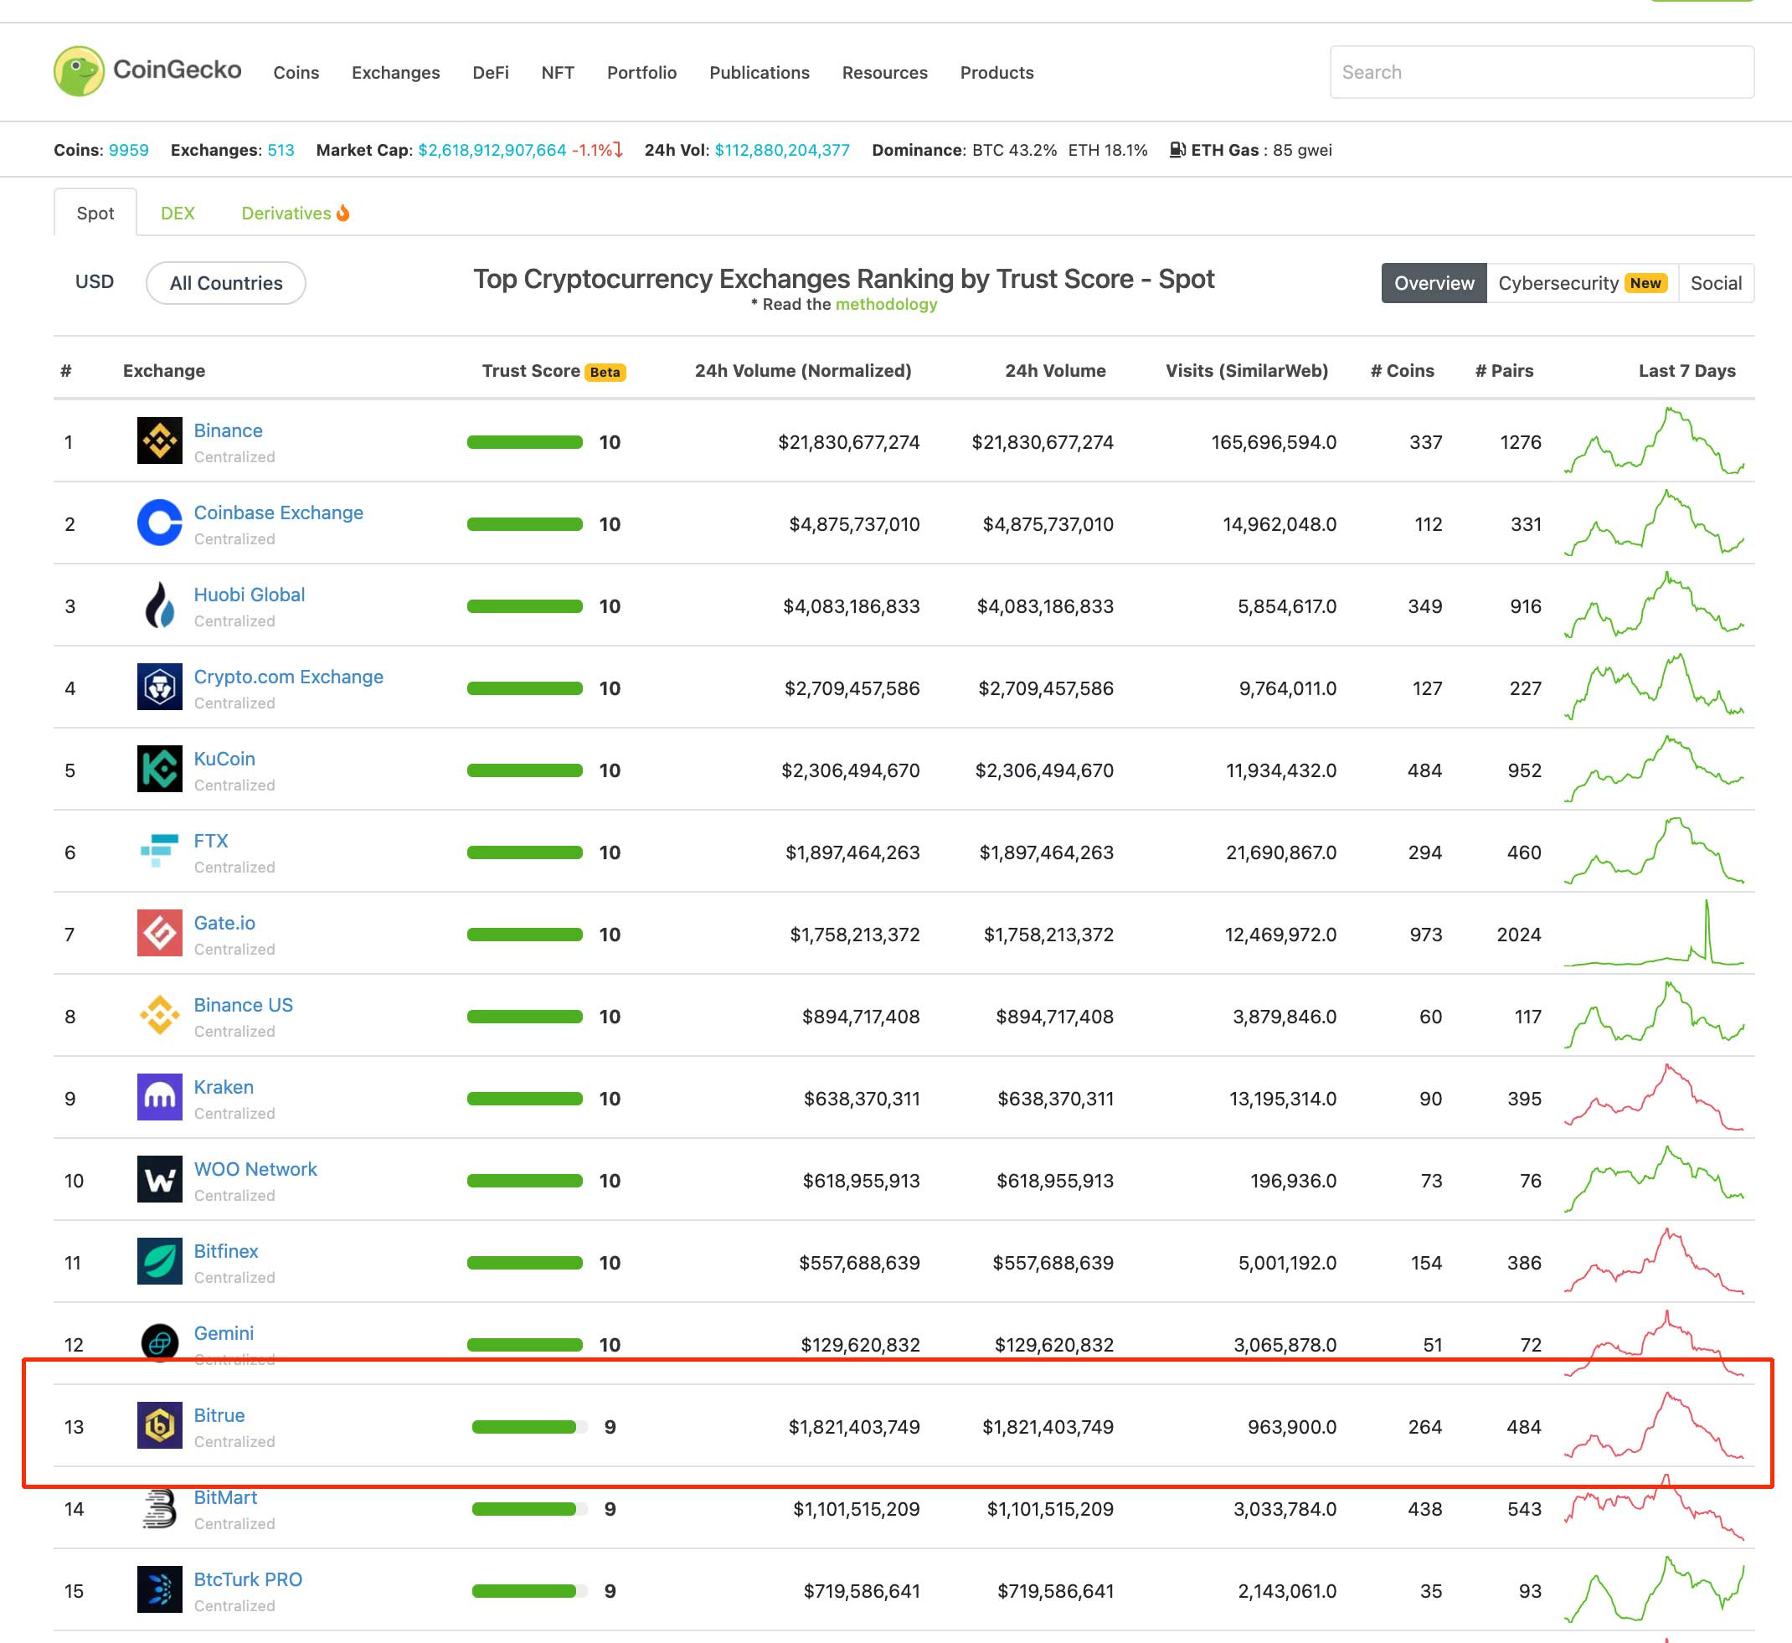Open the KuCoin exchange link

click(x=224, y=759)
